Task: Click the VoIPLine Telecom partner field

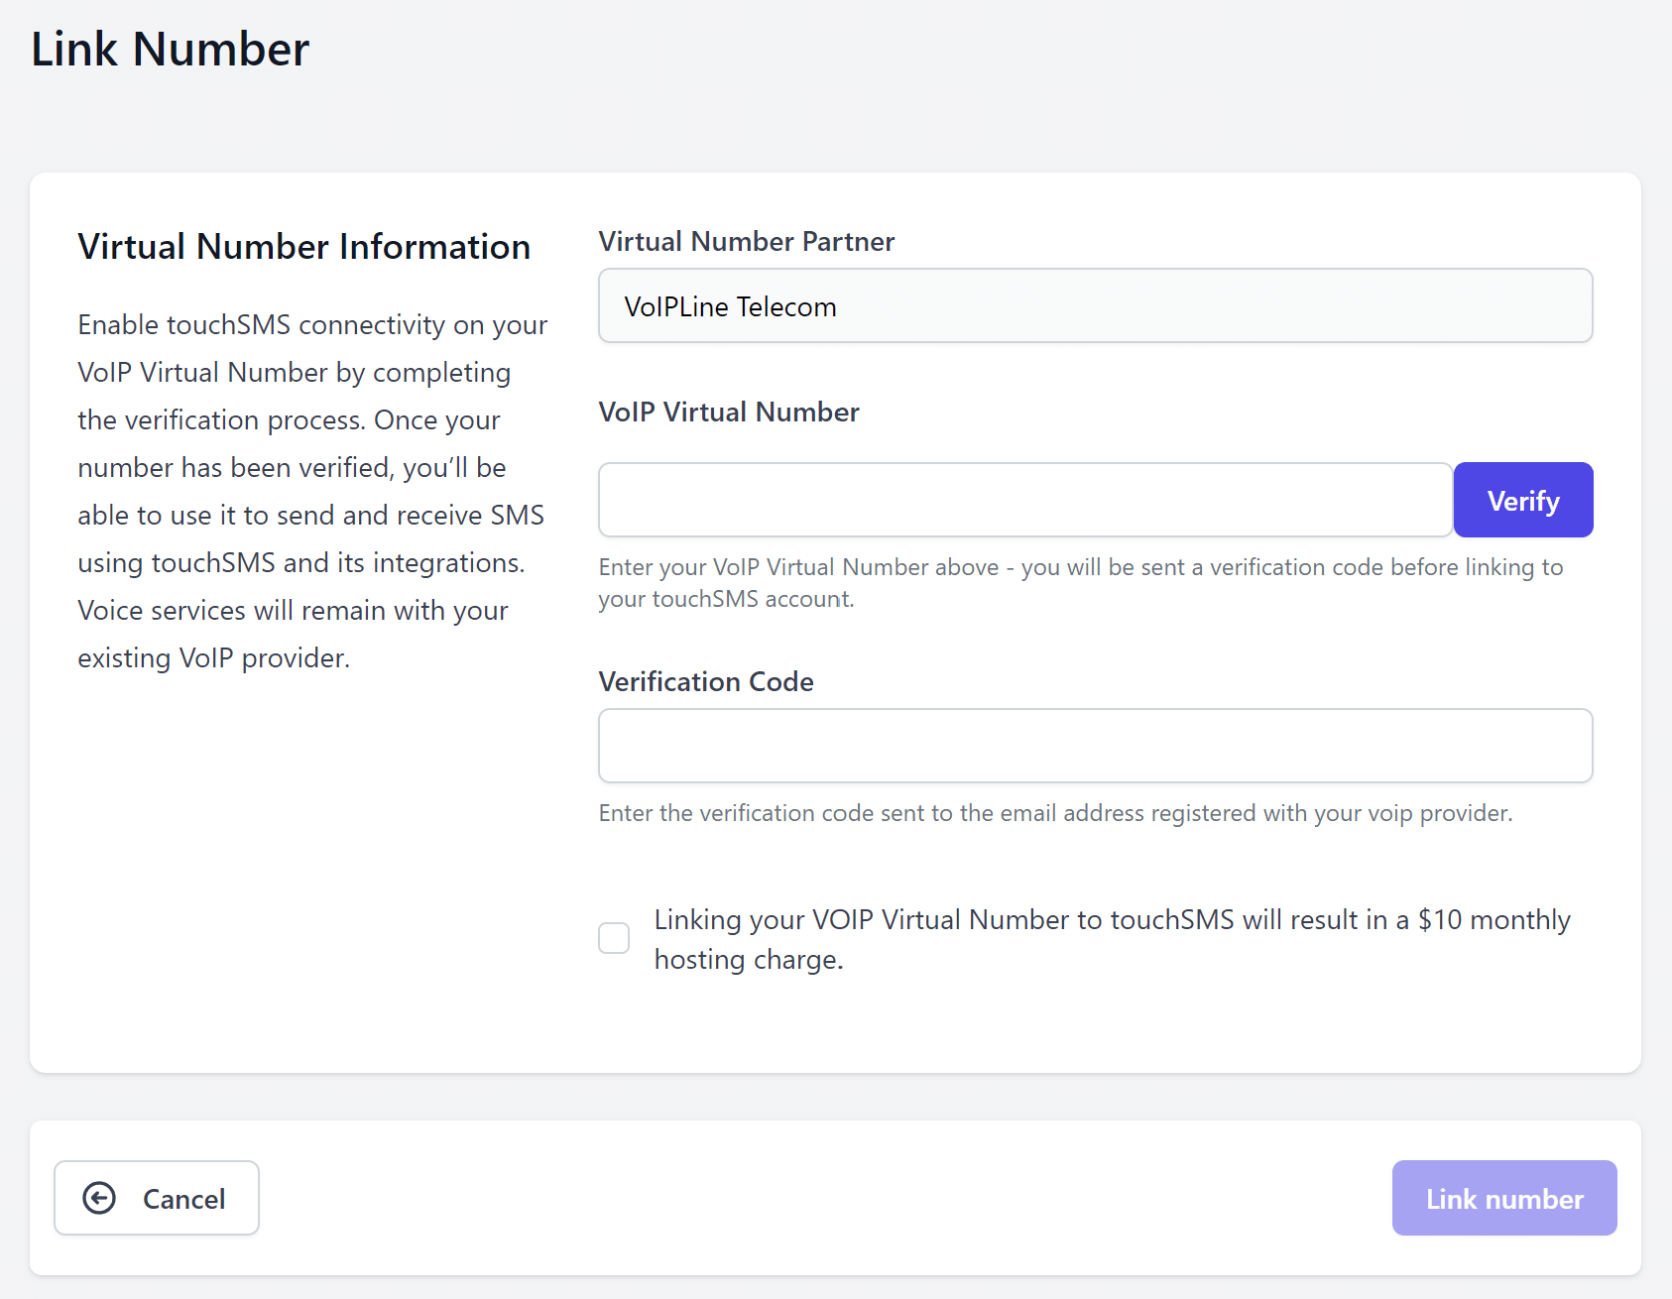Action: pos(1095,306)
